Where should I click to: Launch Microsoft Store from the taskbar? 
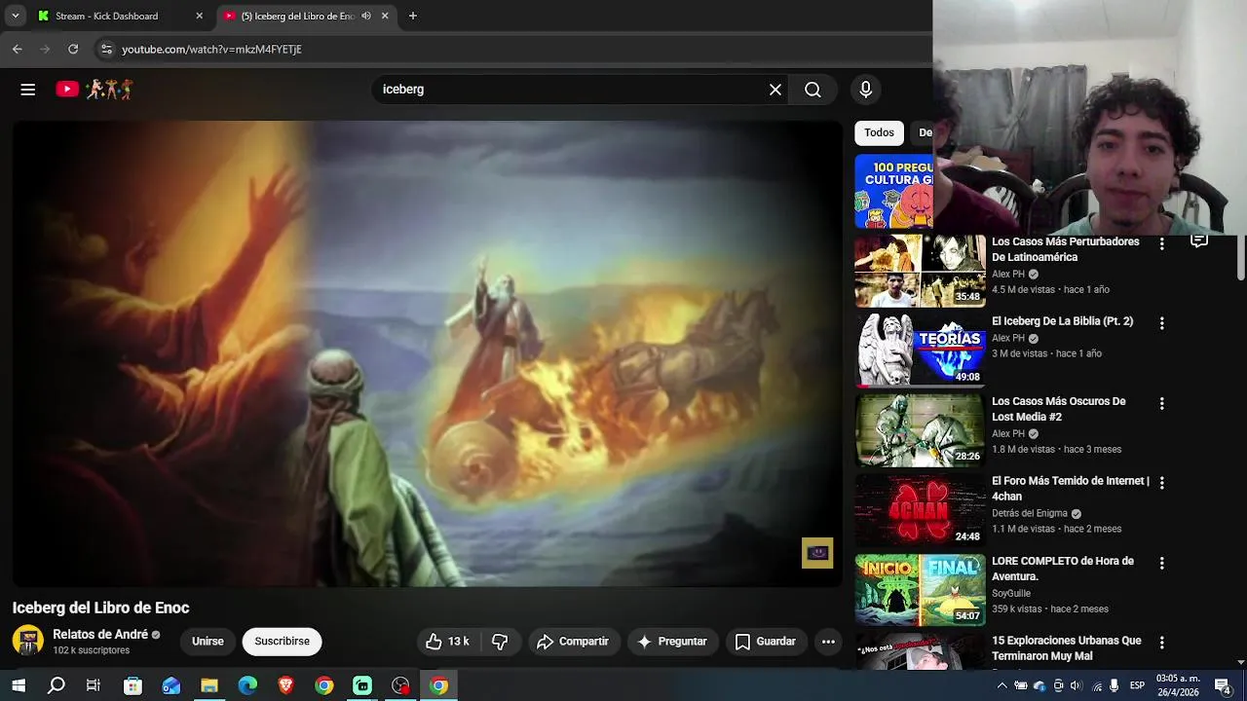[x=132, y=685]
